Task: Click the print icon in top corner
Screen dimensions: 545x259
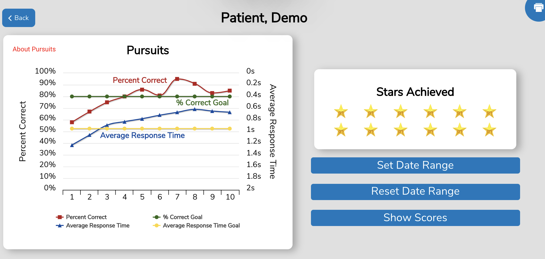Action: point(538,8)
